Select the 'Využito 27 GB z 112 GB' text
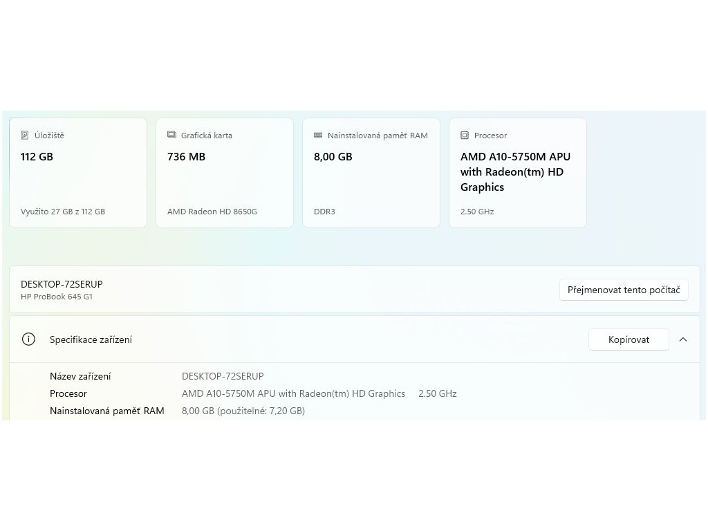The height and width of the screenshot is (531, 708). tap(63, 212)
